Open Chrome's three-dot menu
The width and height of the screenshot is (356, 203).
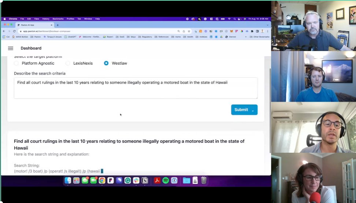(268, 31)
